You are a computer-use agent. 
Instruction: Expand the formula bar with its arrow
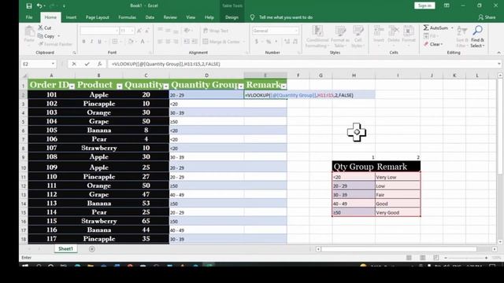click(x=498, y=64)
